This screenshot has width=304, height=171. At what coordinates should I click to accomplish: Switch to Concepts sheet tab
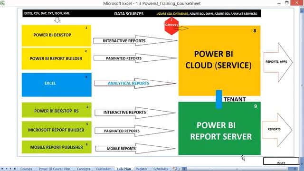84,169
